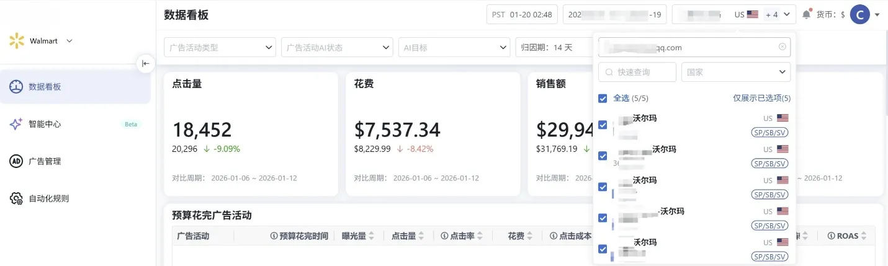
Task: Uncheck the third 沃尔玛 store checkbox
Action: [x=603, y=187]
